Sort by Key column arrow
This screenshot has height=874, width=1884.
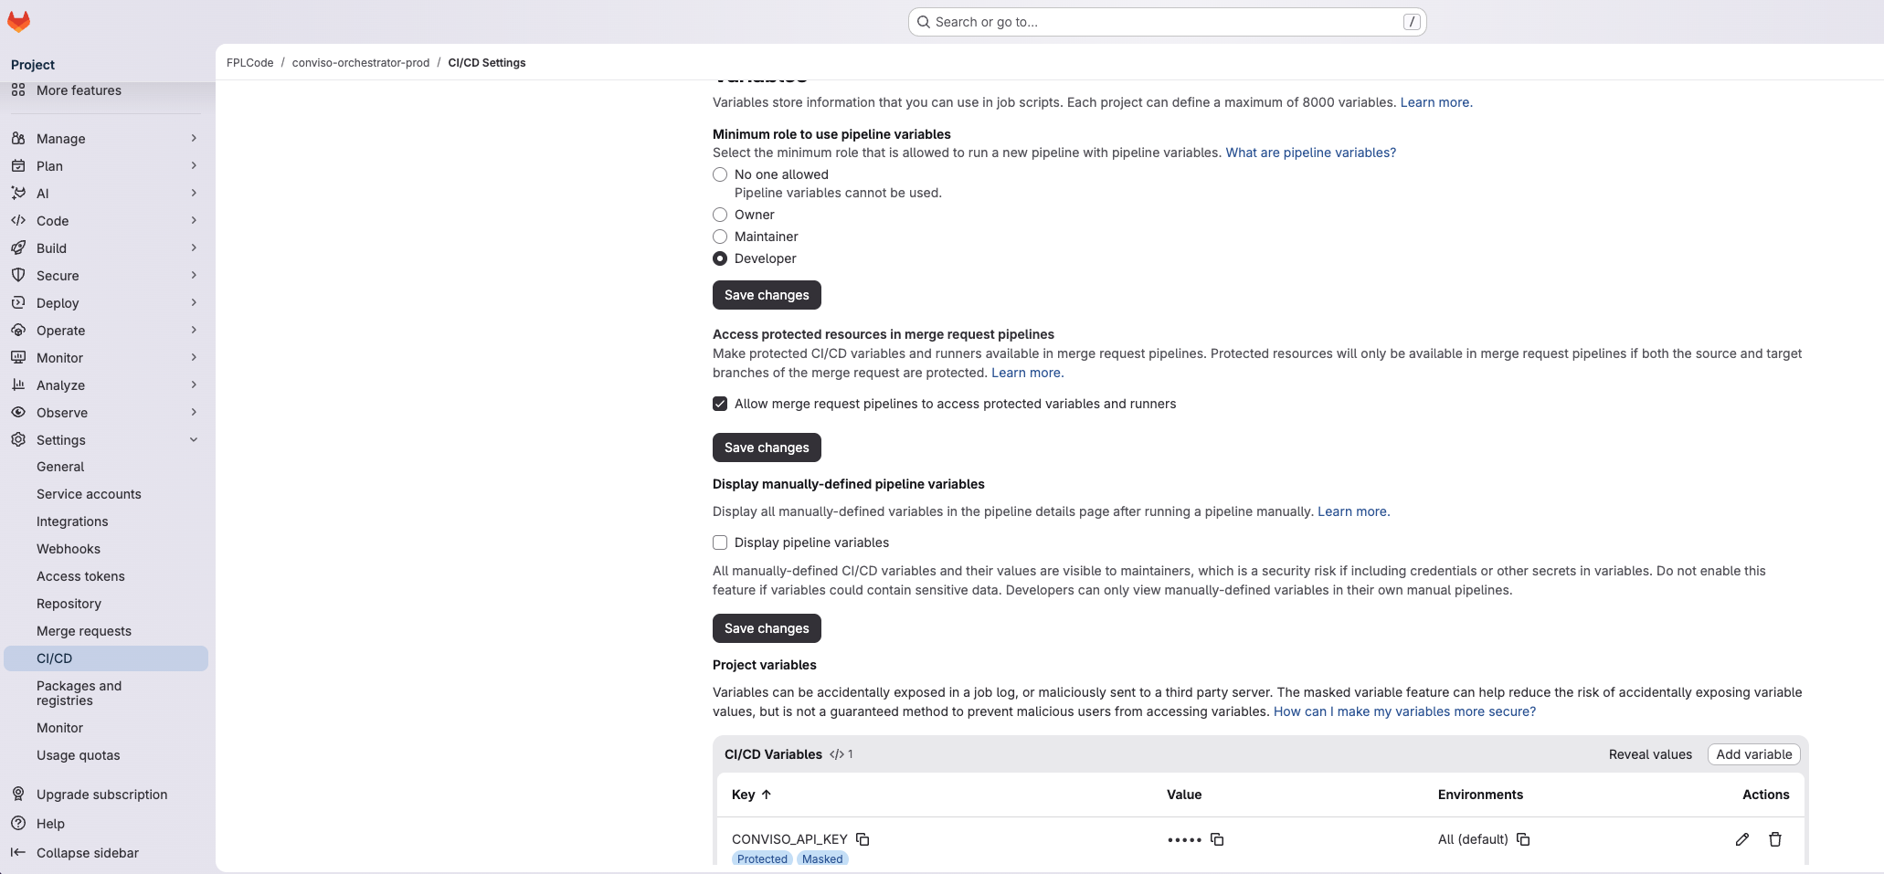[767, 795]
